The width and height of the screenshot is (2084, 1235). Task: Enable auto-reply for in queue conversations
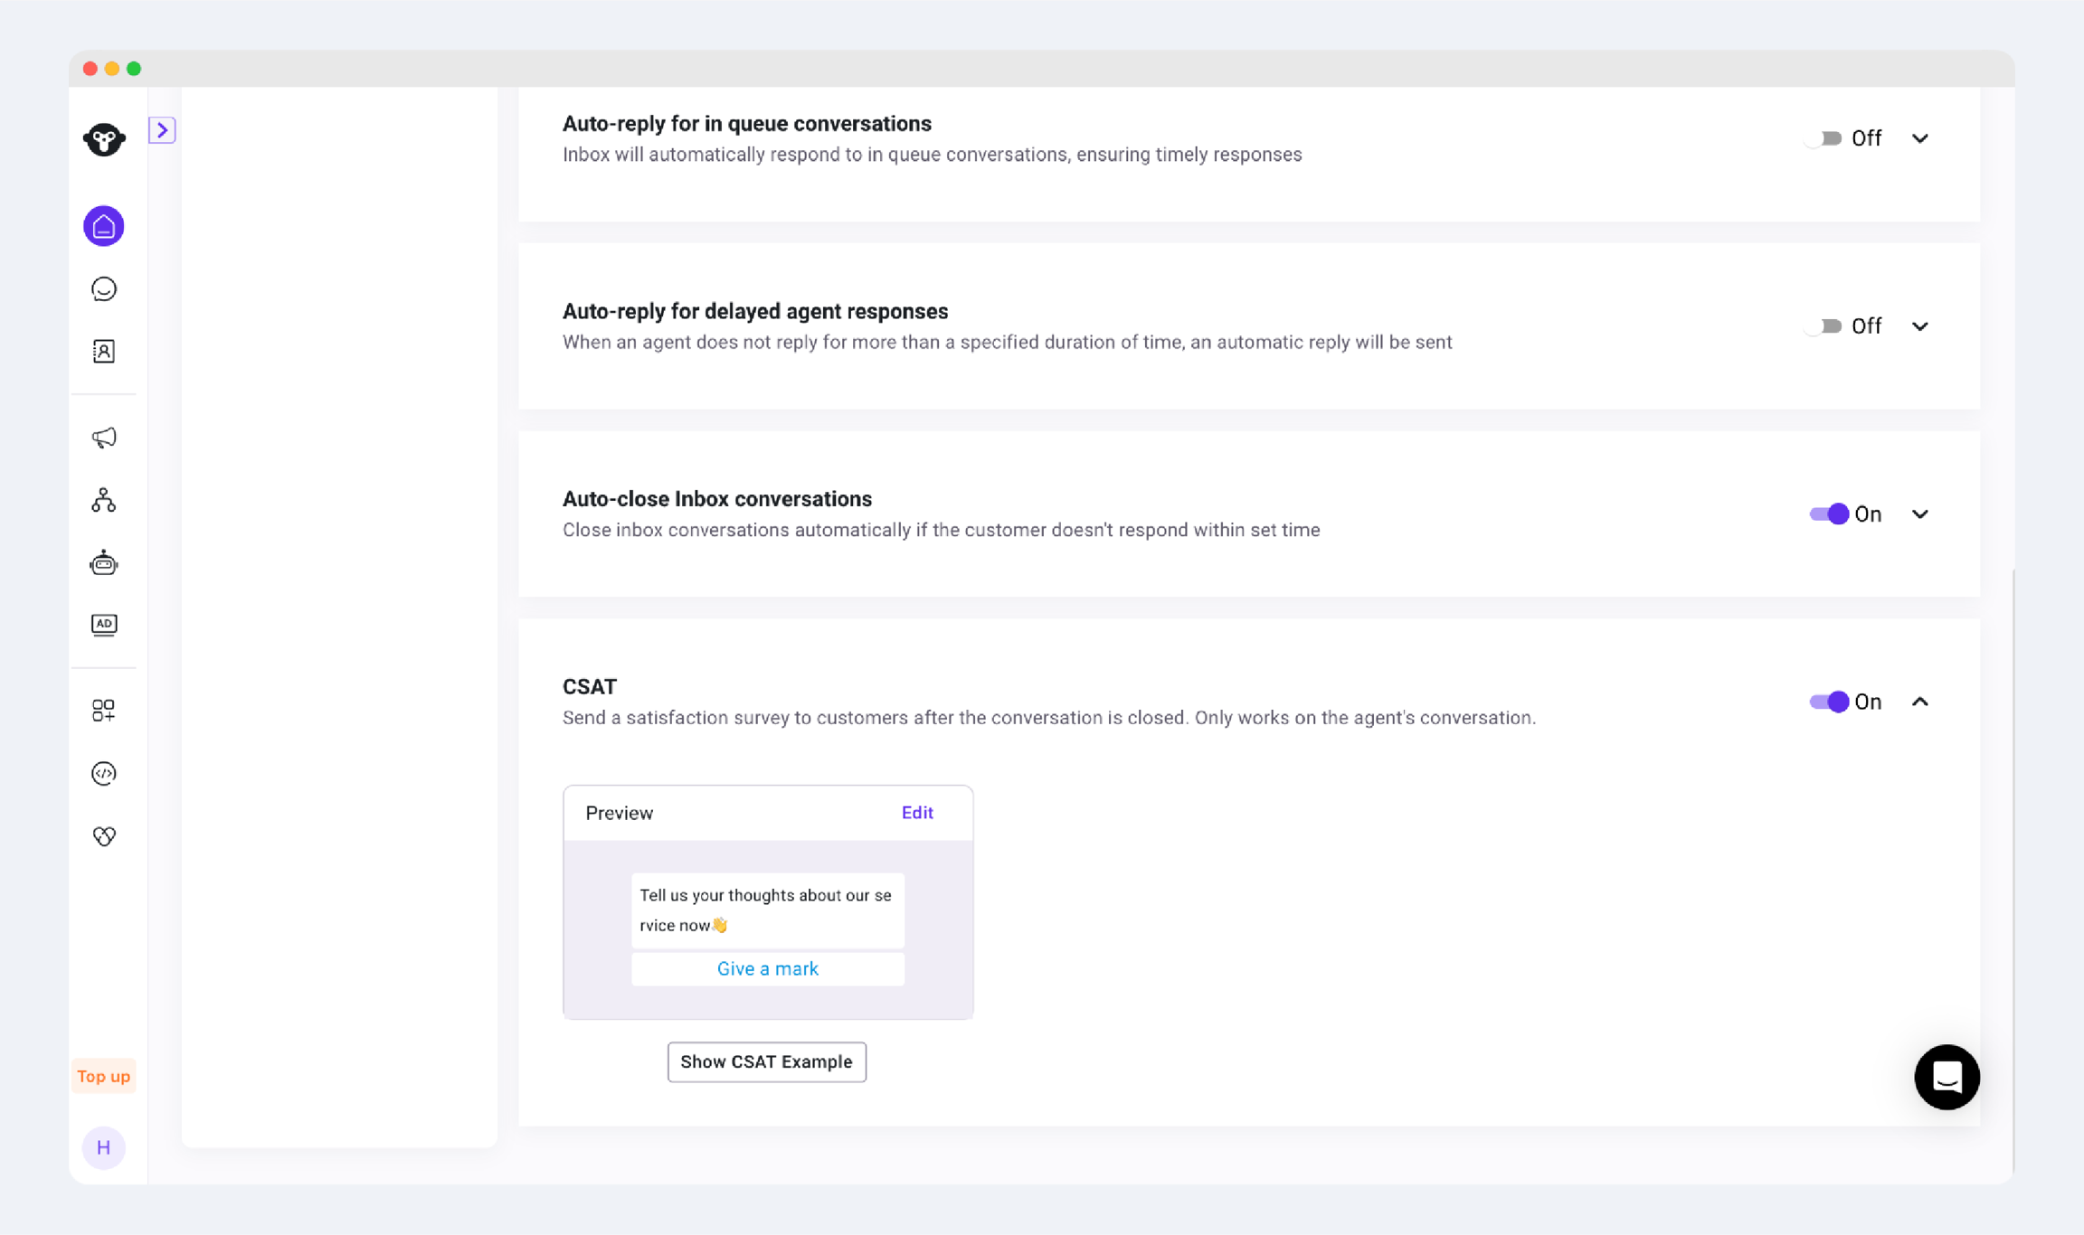coord(1823,138)
